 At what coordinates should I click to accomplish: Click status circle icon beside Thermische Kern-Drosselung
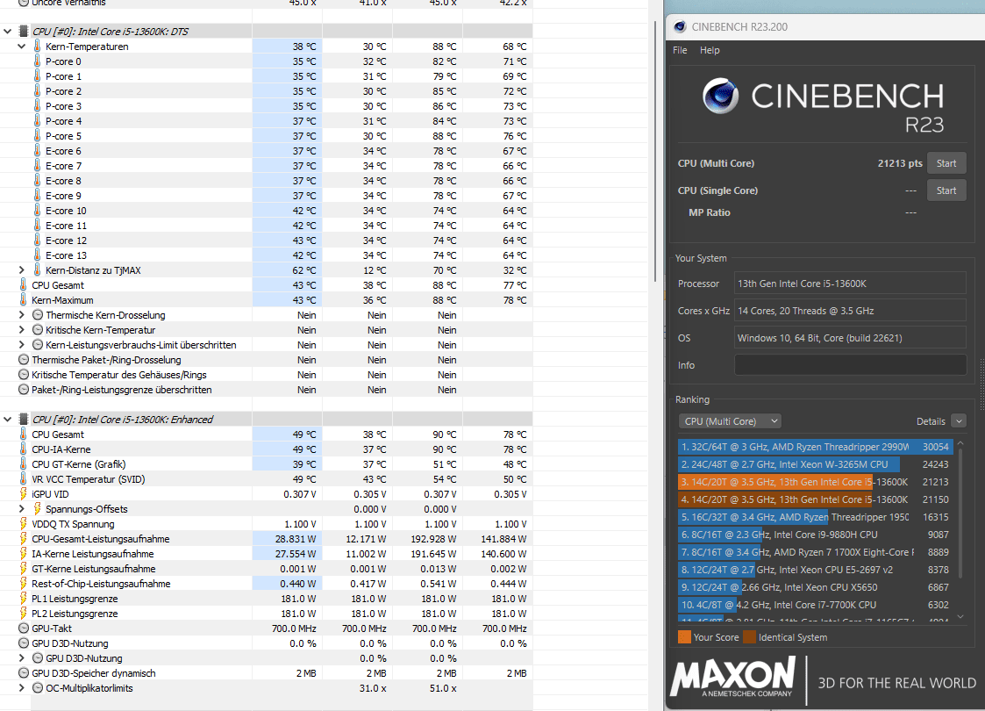38,315
